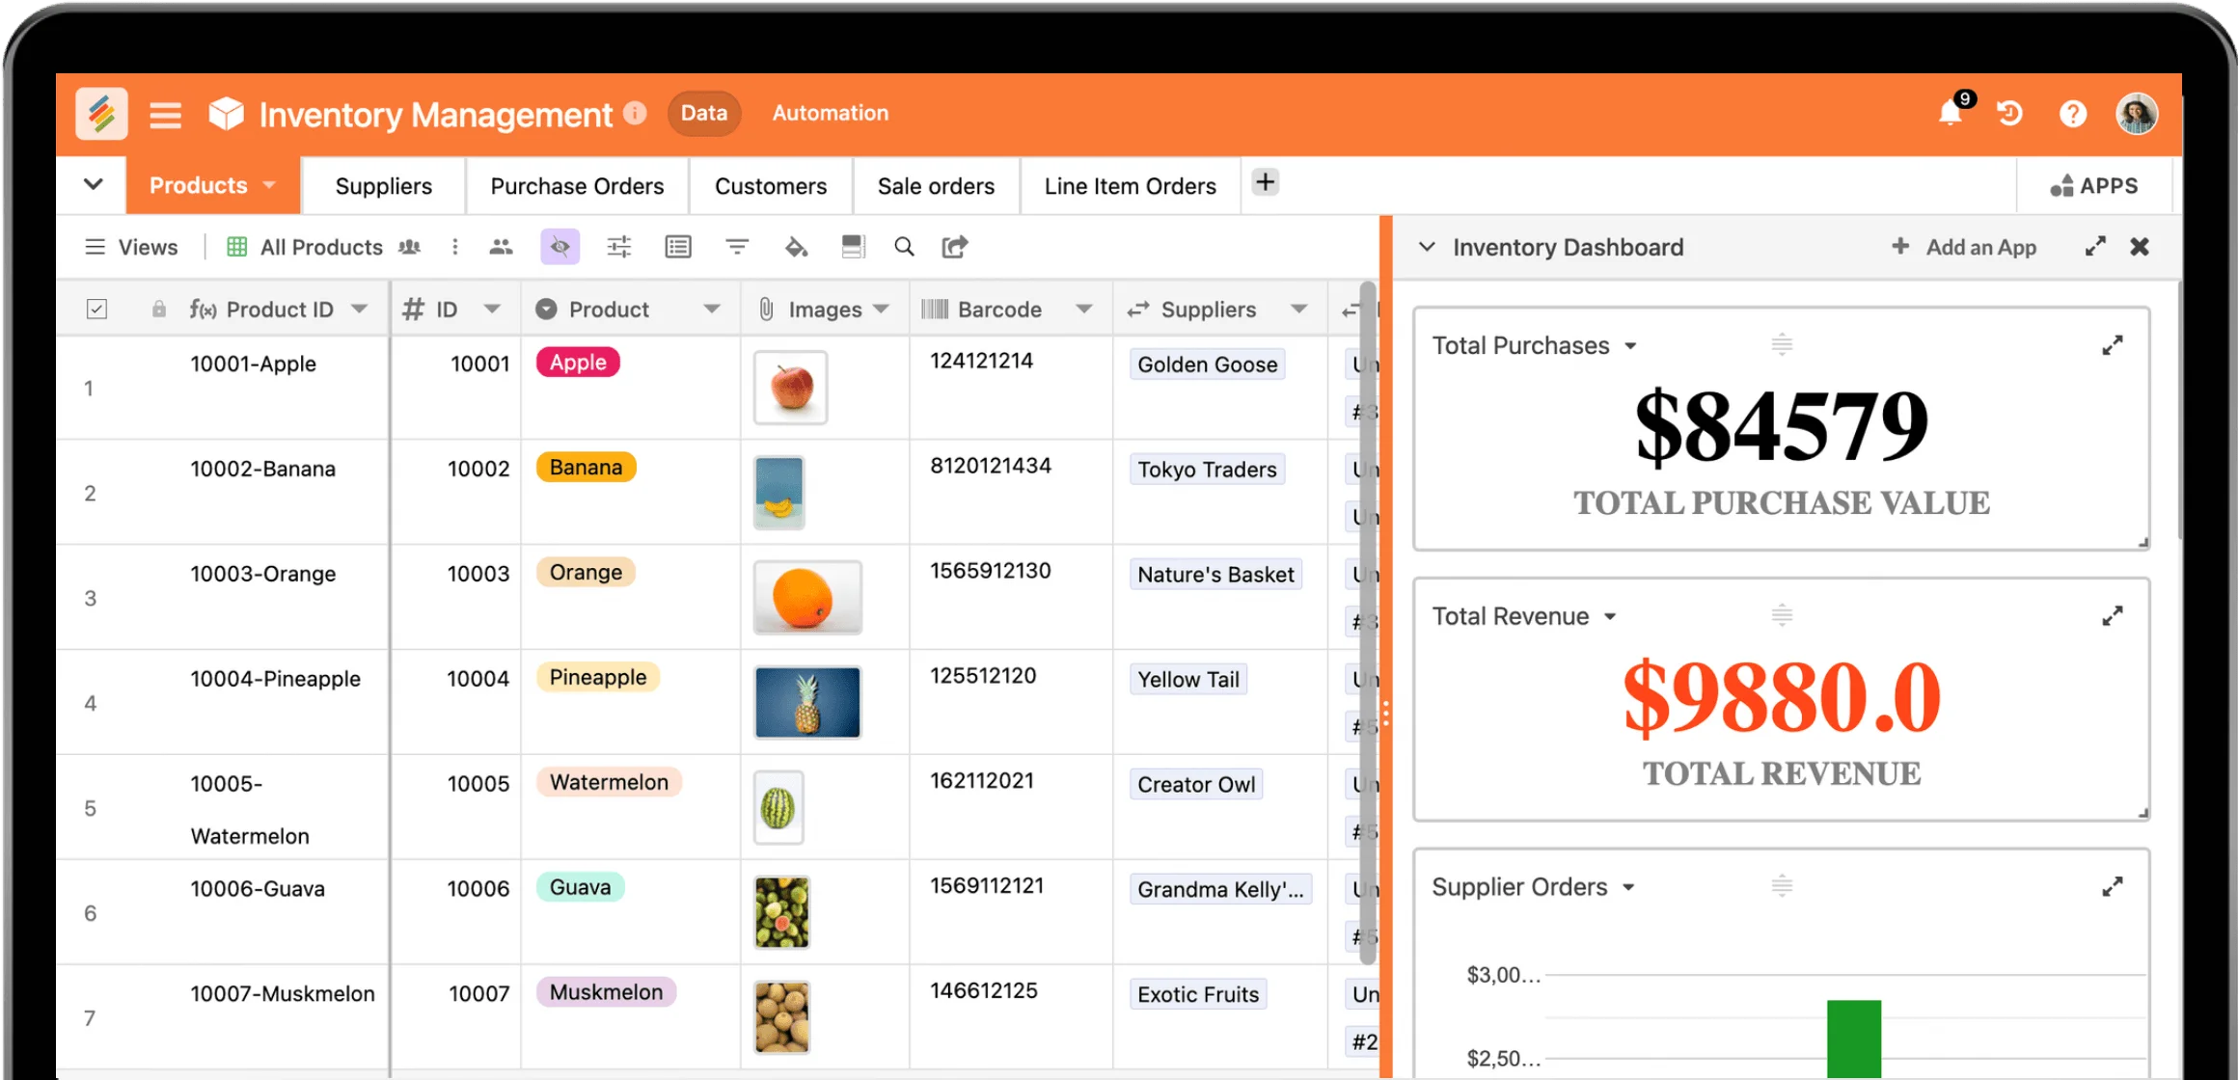Switch to the Customers tab
The height and width of the screenshot is (1080, 2238).
[770, 186]
